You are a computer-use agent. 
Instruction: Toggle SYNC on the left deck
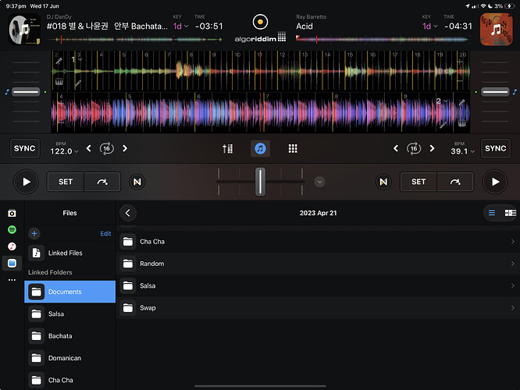click(x=24, y=148)
